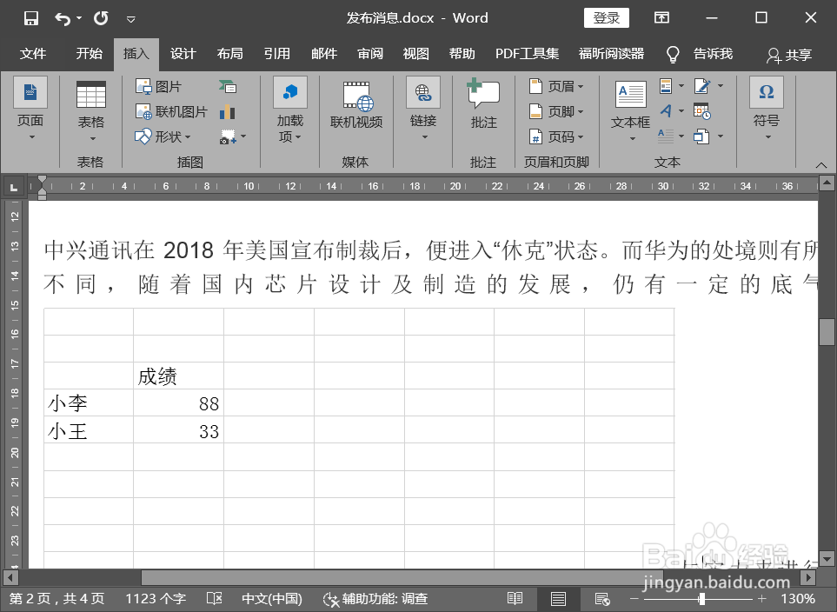Switch to the 视图 tab
837x612 pixels.
(x=415, y=54)
